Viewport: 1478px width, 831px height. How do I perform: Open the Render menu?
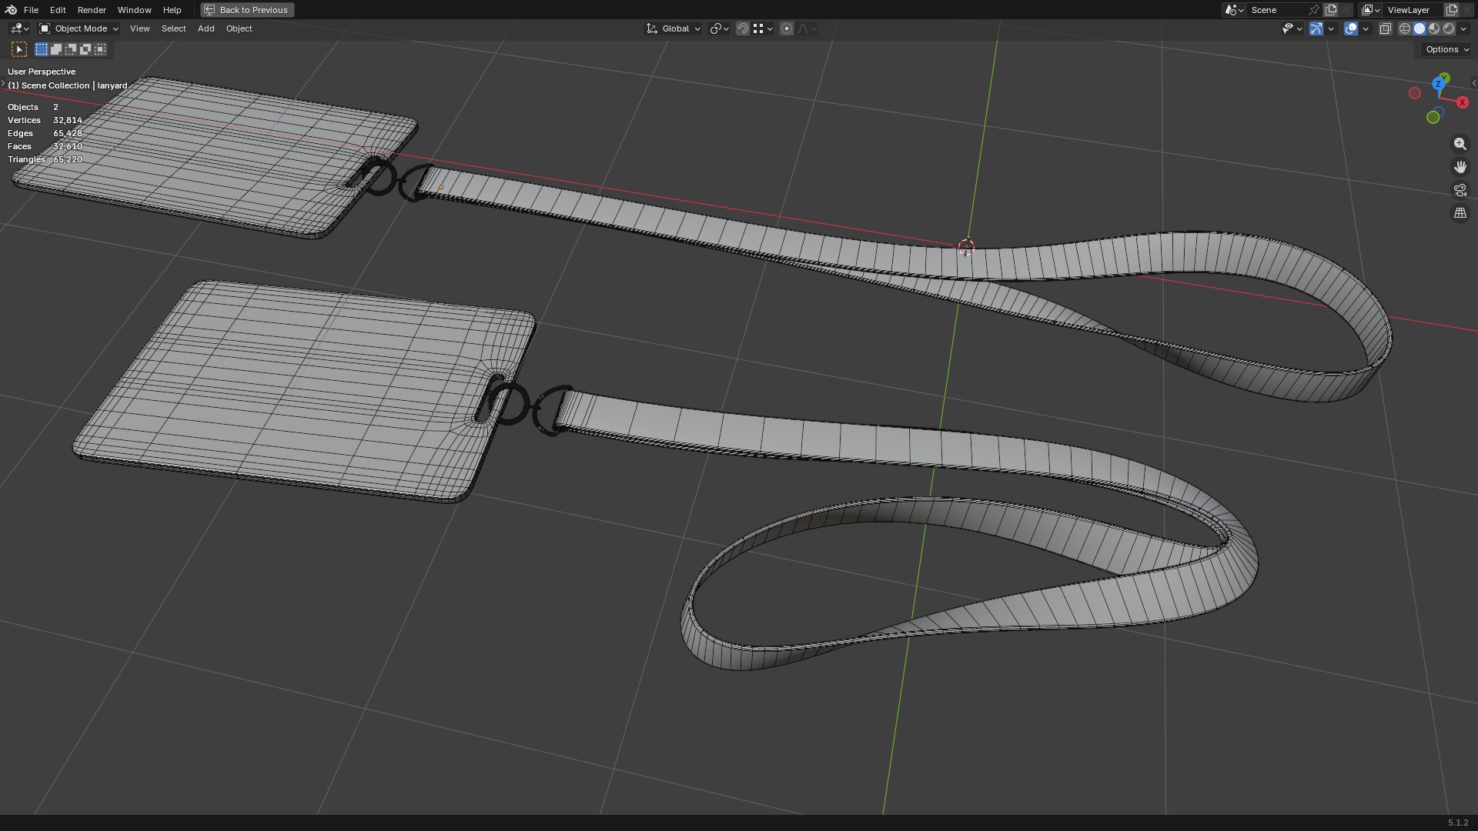coord(92,10)
